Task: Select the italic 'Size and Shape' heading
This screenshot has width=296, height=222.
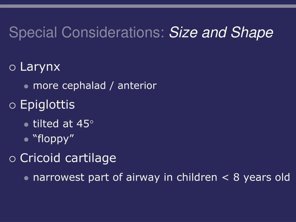Action: (x=221, y=32)
